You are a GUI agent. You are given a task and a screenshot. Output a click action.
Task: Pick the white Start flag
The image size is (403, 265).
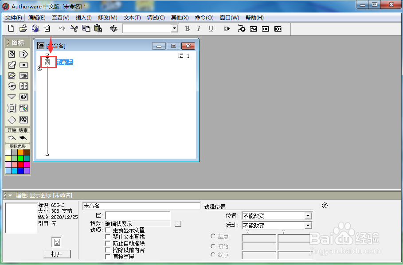12,138
